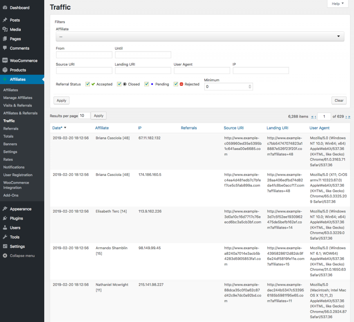Image resolution: width=354 pixels, height=322 pixels.
Task: Open the Banners submenu item
Action: point(10,144)
